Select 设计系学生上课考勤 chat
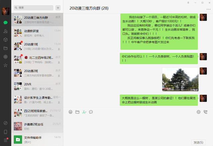This screenshot has width=213, height=146. tap(37, 99)
